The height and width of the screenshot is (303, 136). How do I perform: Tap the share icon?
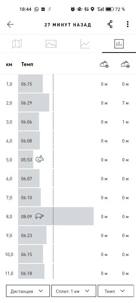pyautogui.click(x=110, y=24)
